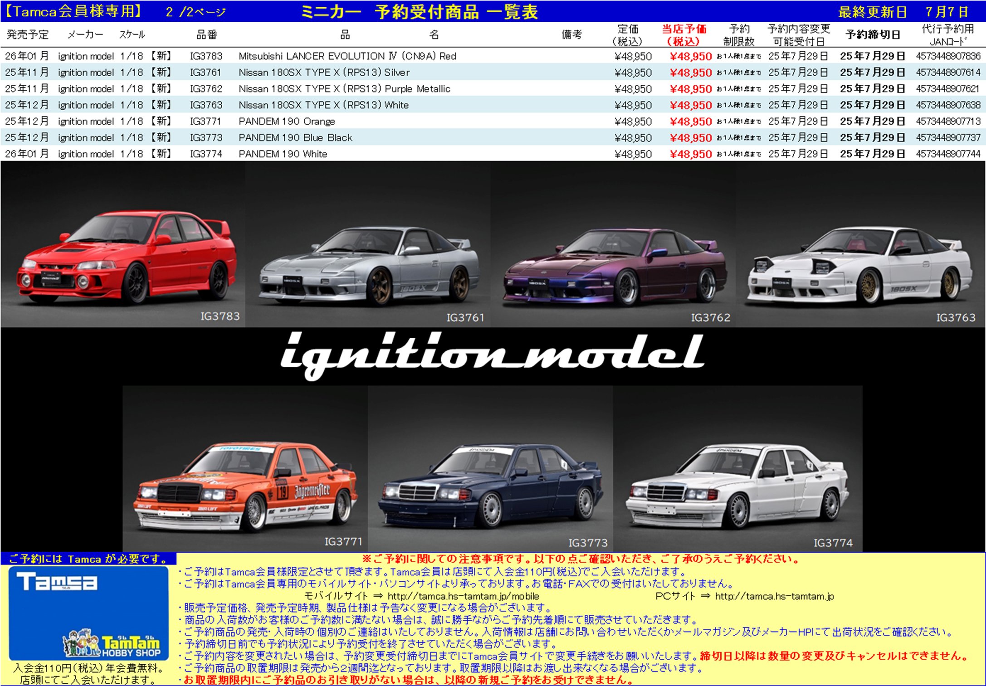Select product number IG3761 cell
986x686 pixels.
point(205,73)
